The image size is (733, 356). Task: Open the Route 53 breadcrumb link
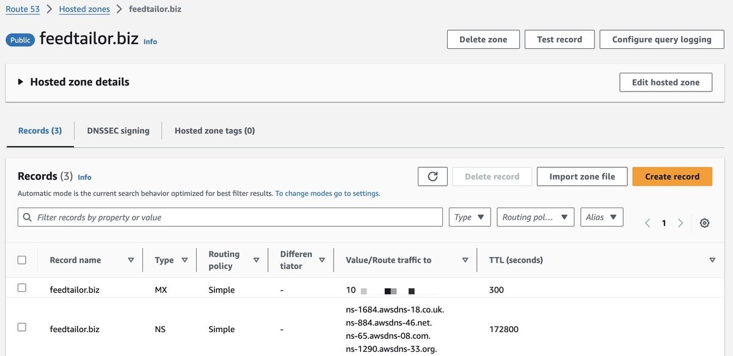(23, 9)
